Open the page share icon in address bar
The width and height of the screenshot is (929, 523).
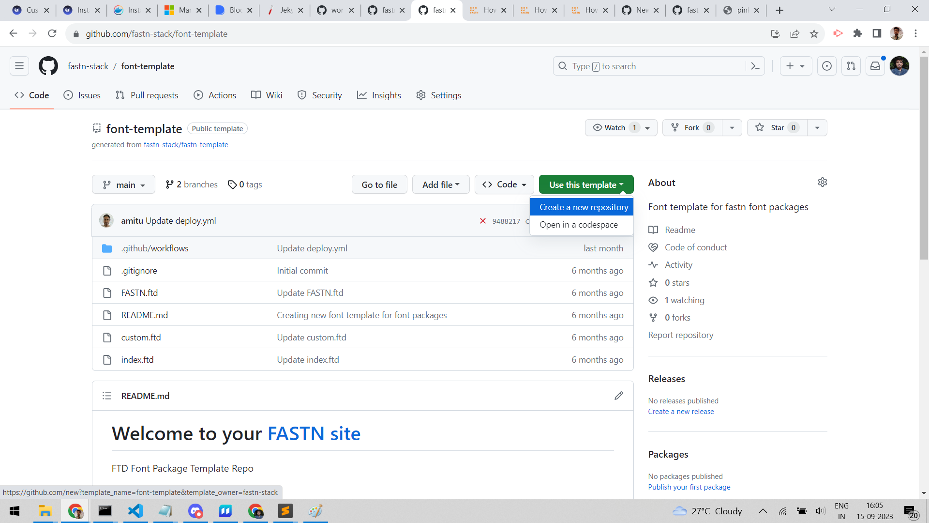point(794,33)
